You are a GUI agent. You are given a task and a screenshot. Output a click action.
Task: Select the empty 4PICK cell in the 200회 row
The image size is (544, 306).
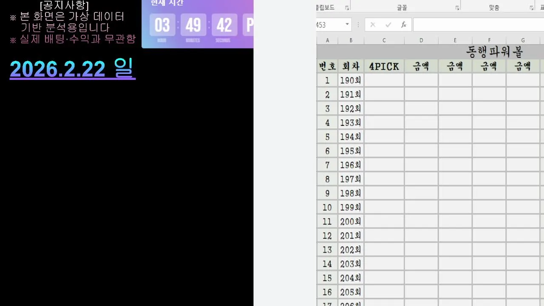click(x=384, y=221)
